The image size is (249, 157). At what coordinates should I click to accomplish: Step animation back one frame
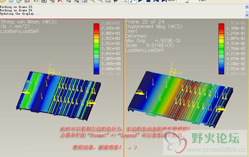click(156, 1)
